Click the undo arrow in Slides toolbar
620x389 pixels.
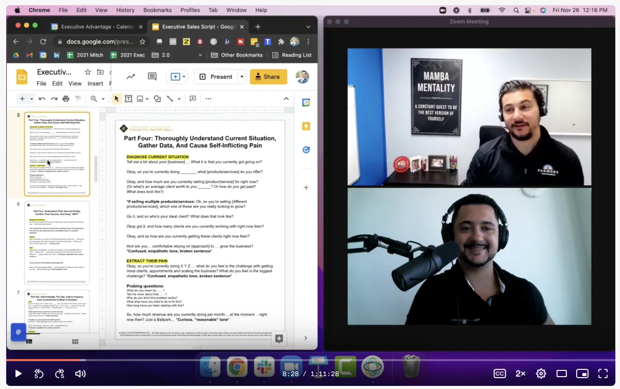coord(42,99)
